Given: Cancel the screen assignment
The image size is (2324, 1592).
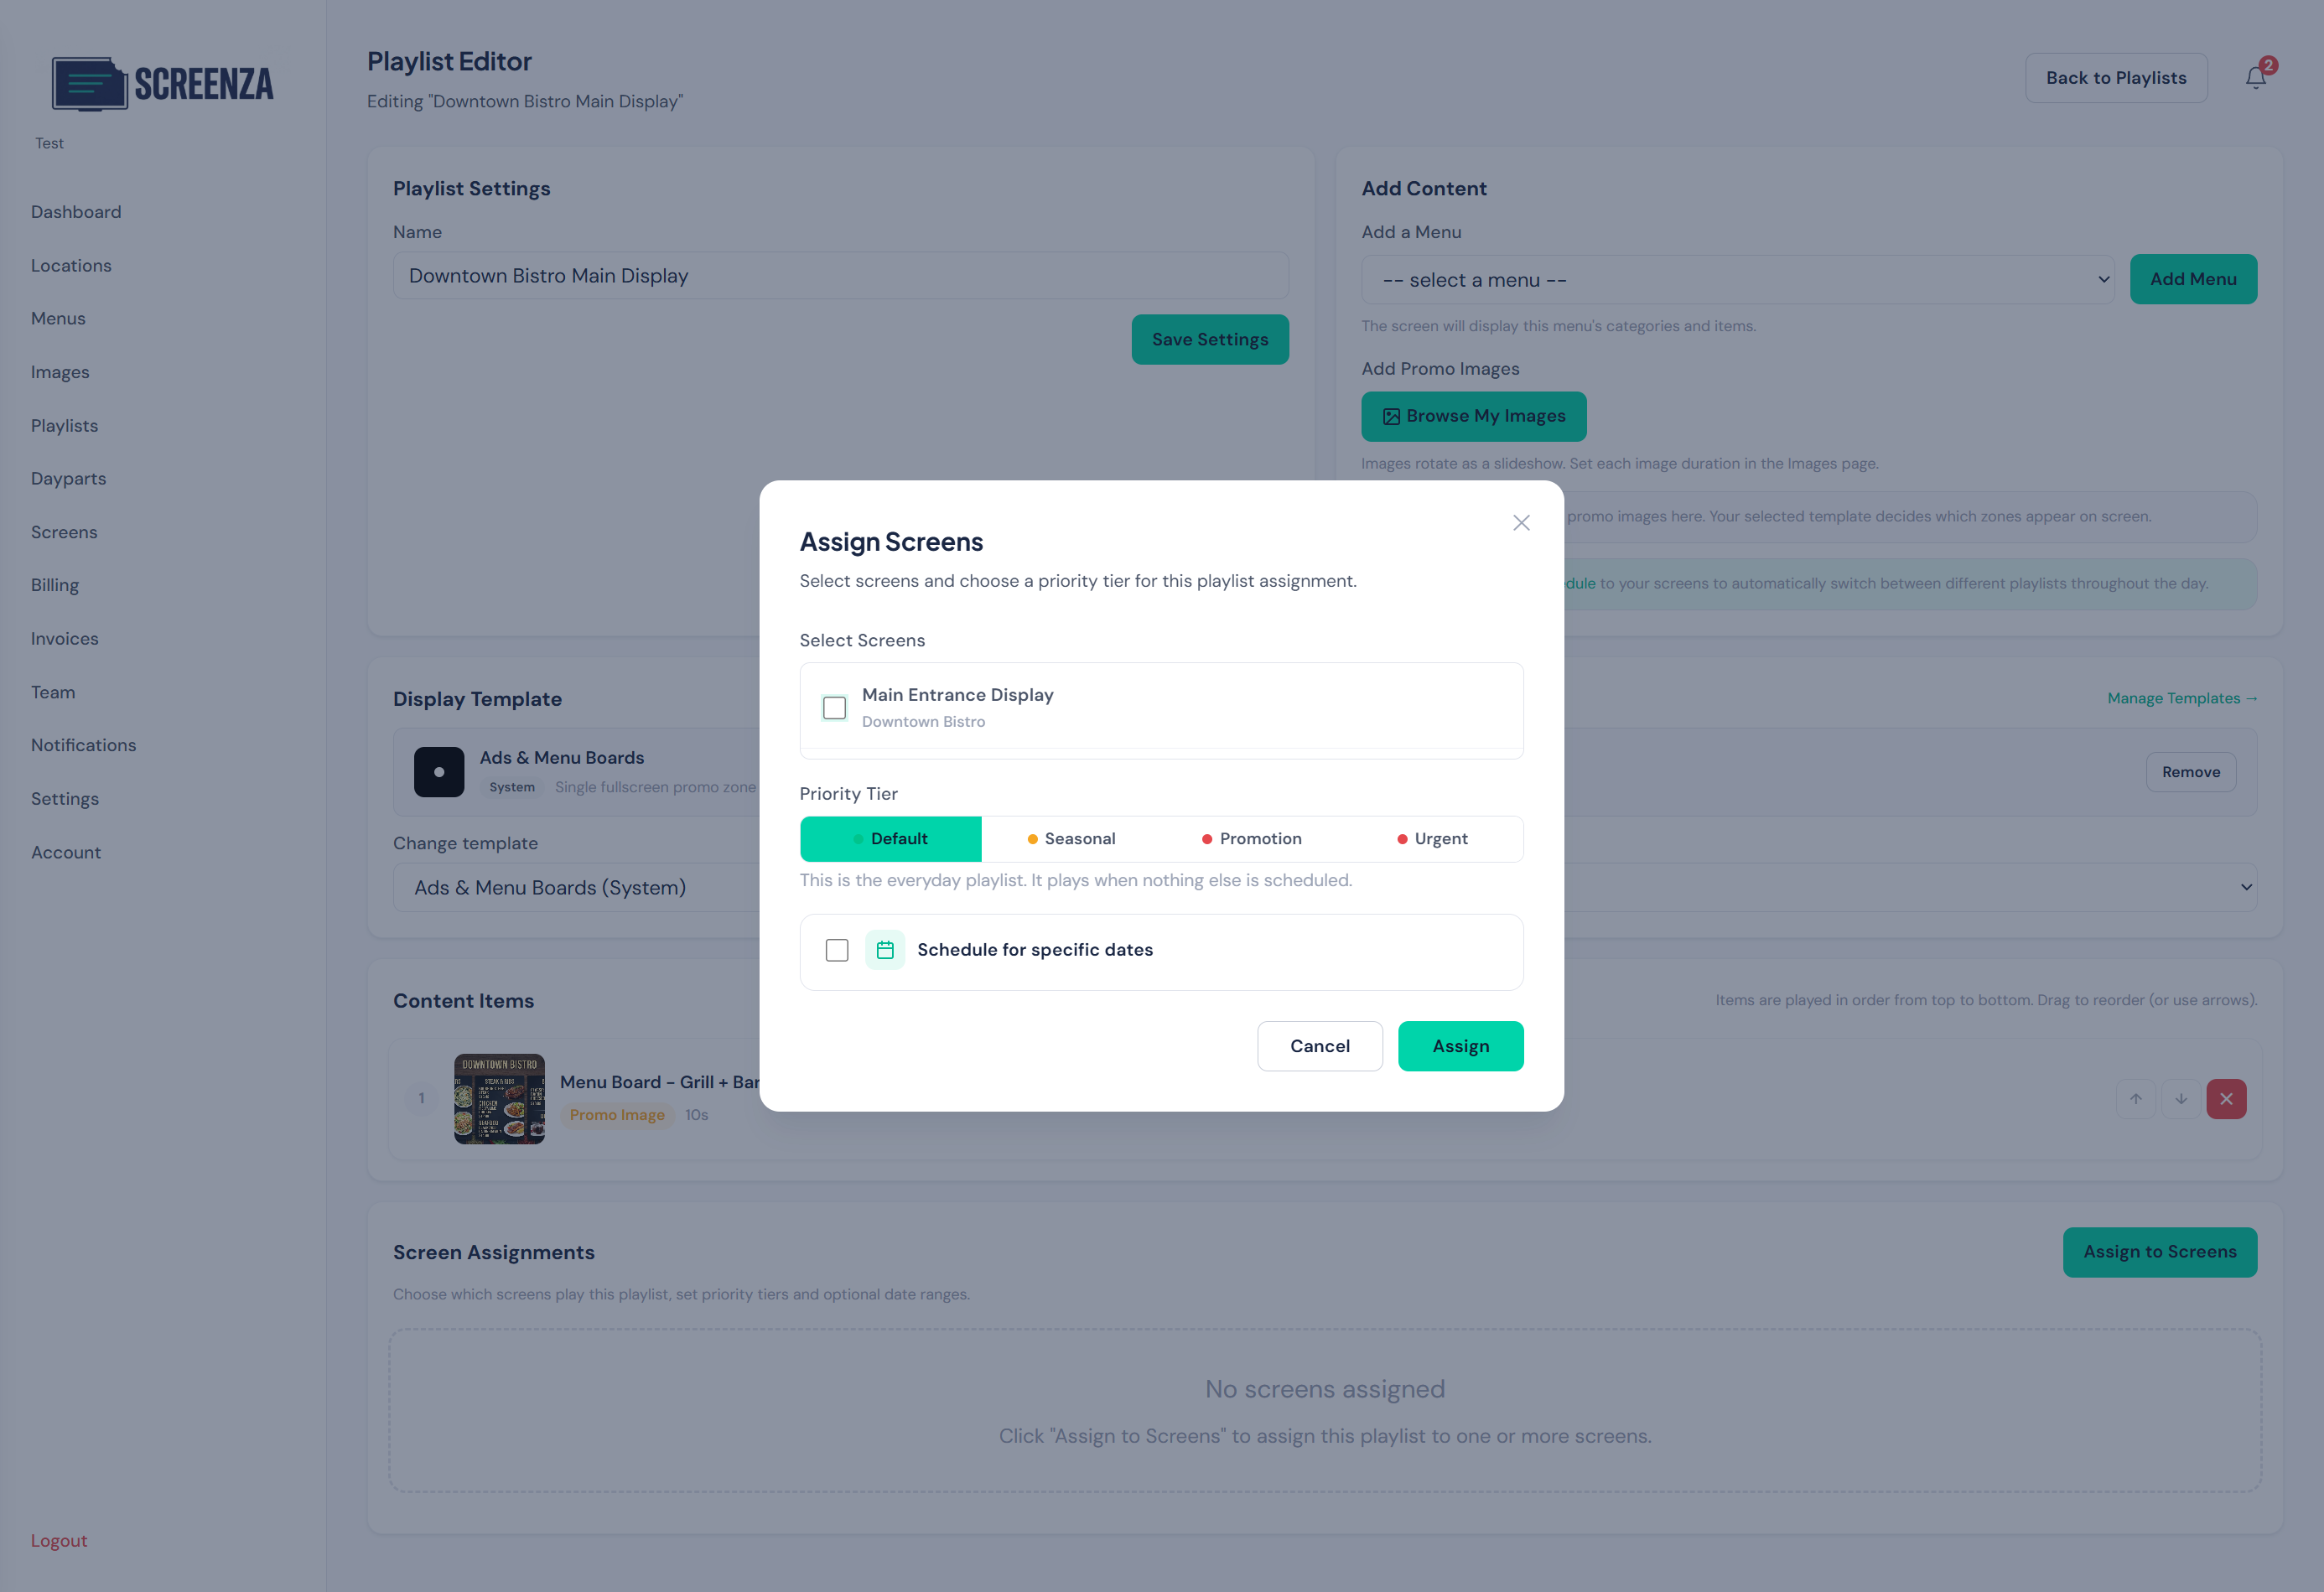Looking at the screenshot, I should 1320,1045.
